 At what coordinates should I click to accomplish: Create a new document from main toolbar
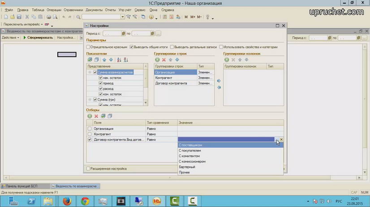pos(6,17)
